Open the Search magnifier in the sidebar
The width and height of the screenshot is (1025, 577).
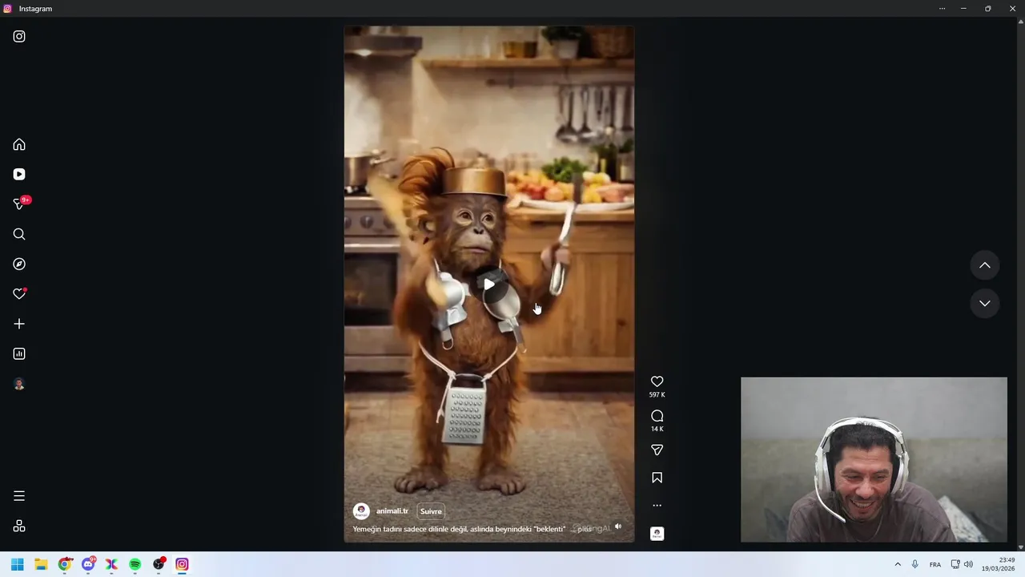tap(19, 234)
